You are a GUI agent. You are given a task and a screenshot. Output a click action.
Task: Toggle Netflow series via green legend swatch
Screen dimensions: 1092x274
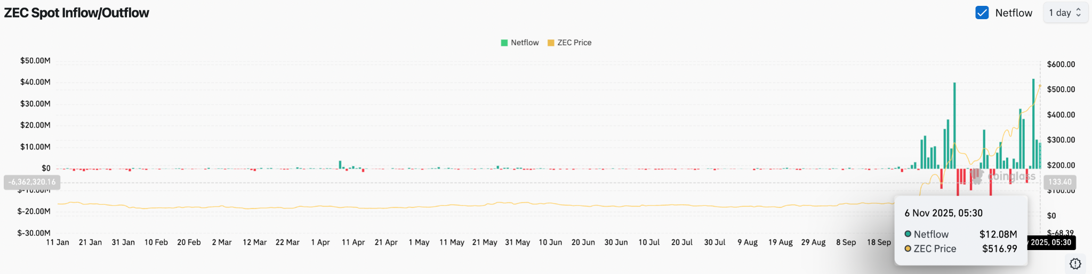coord(504,43)
